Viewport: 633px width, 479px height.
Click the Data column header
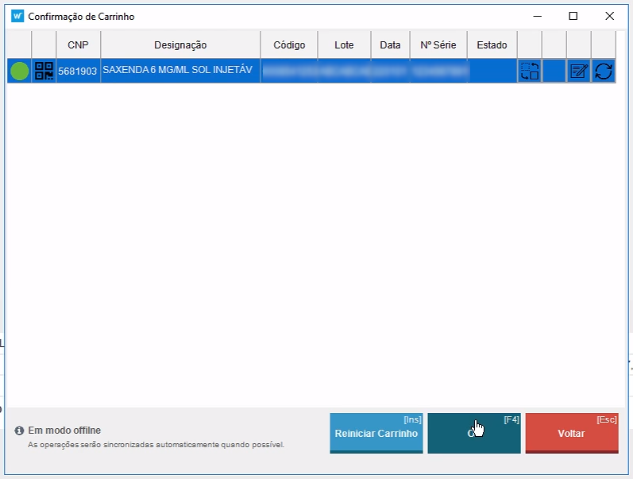(390, 45)
